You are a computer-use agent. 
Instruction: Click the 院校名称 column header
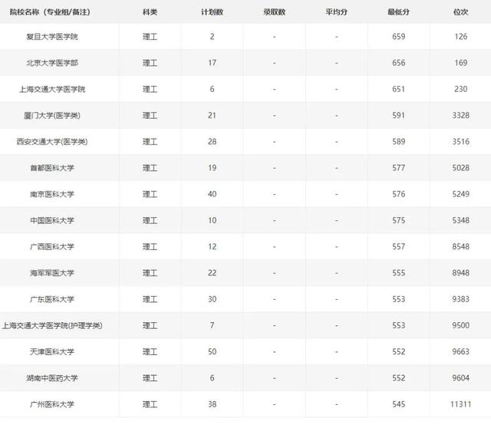[50, 12]
